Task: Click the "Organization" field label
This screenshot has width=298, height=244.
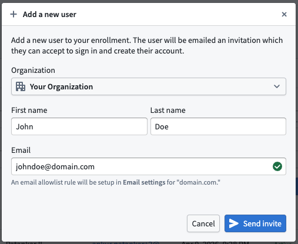Action: pyautogui.click(x=33, y=70)
